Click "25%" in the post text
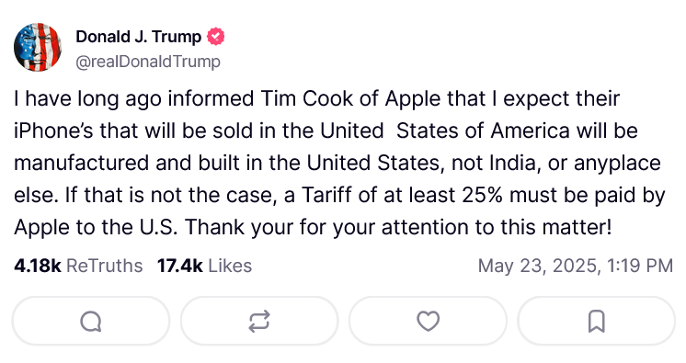The image size is (686, 363). [482, 195]
